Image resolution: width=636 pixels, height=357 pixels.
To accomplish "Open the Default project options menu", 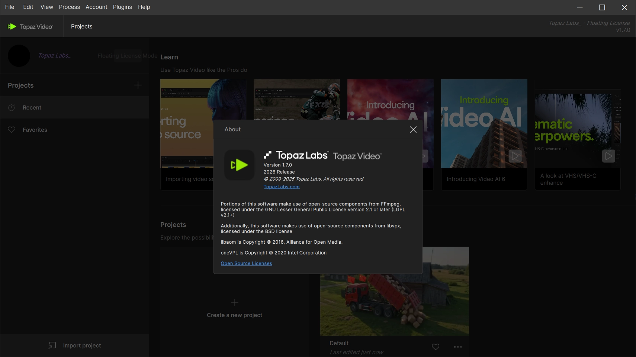I will click(x=458, y=347).
